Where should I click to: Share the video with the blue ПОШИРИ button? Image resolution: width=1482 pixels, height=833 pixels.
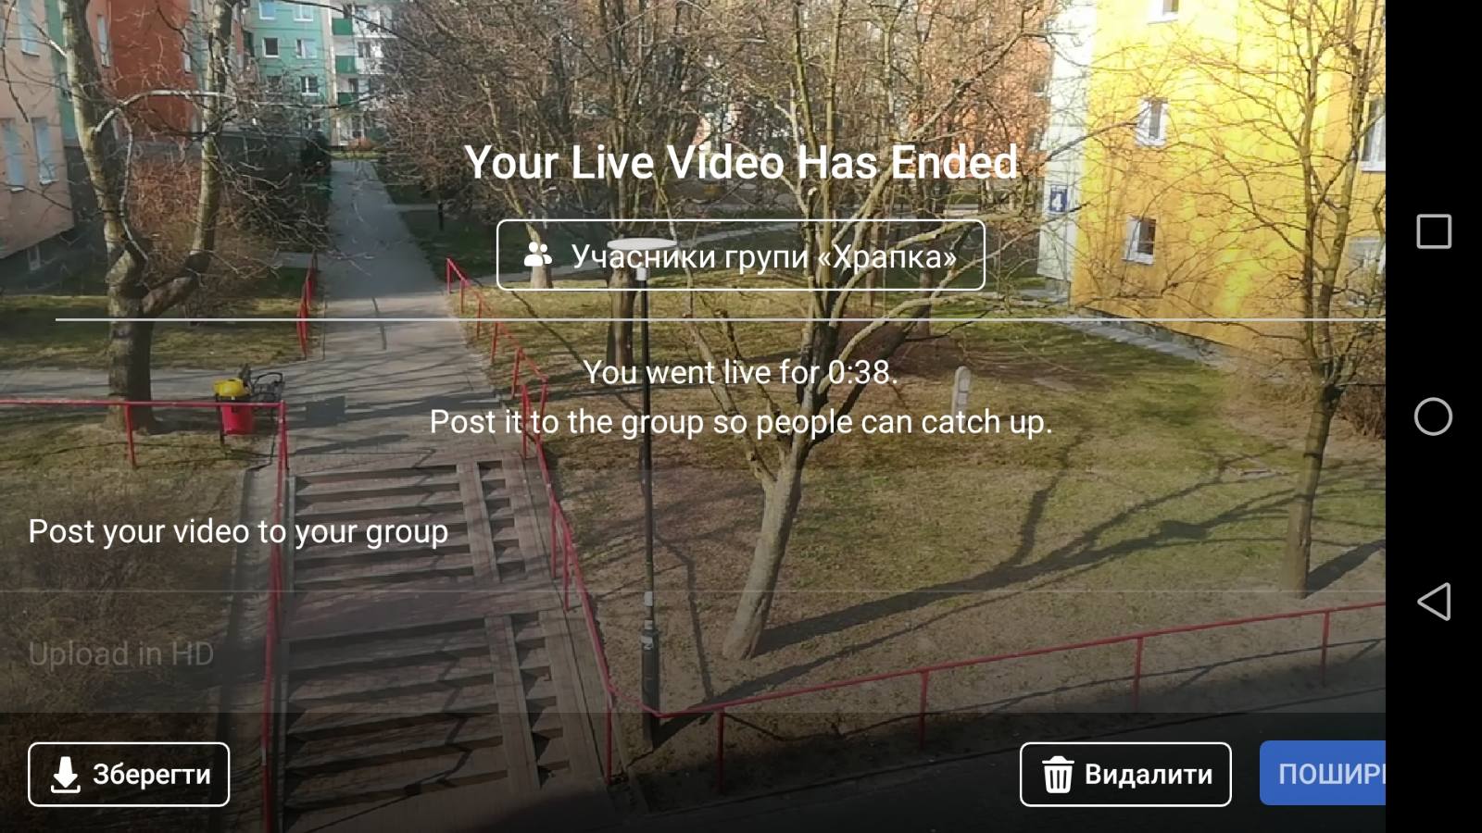(x=1323, y=773)
